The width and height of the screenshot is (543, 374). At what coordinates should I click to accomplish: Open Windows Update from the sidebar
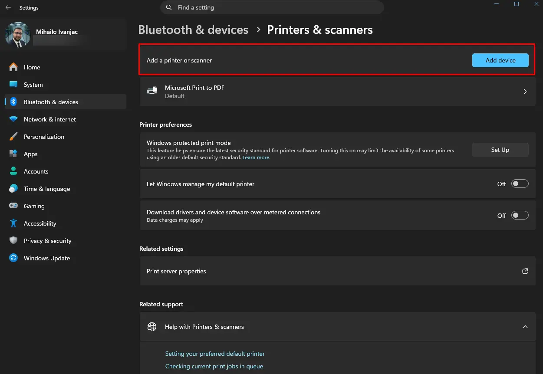[46, 258]
